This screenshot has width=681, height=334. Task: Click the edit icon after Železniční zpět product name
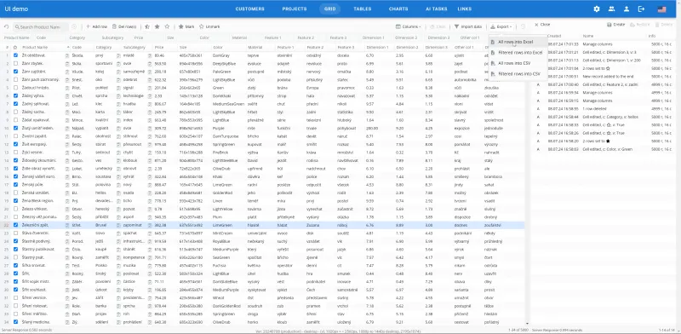67,225
